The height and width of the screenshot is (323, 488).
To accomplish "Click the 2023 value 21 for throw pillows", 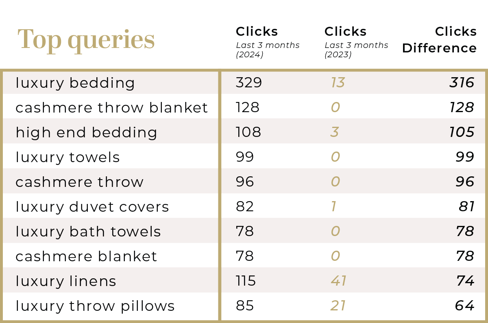I will click(338, 306).
